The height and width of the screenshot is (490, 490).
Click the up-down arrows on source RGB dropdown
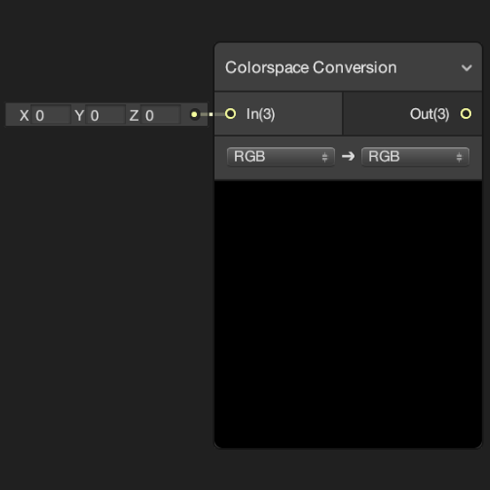[x=325, y=157]
